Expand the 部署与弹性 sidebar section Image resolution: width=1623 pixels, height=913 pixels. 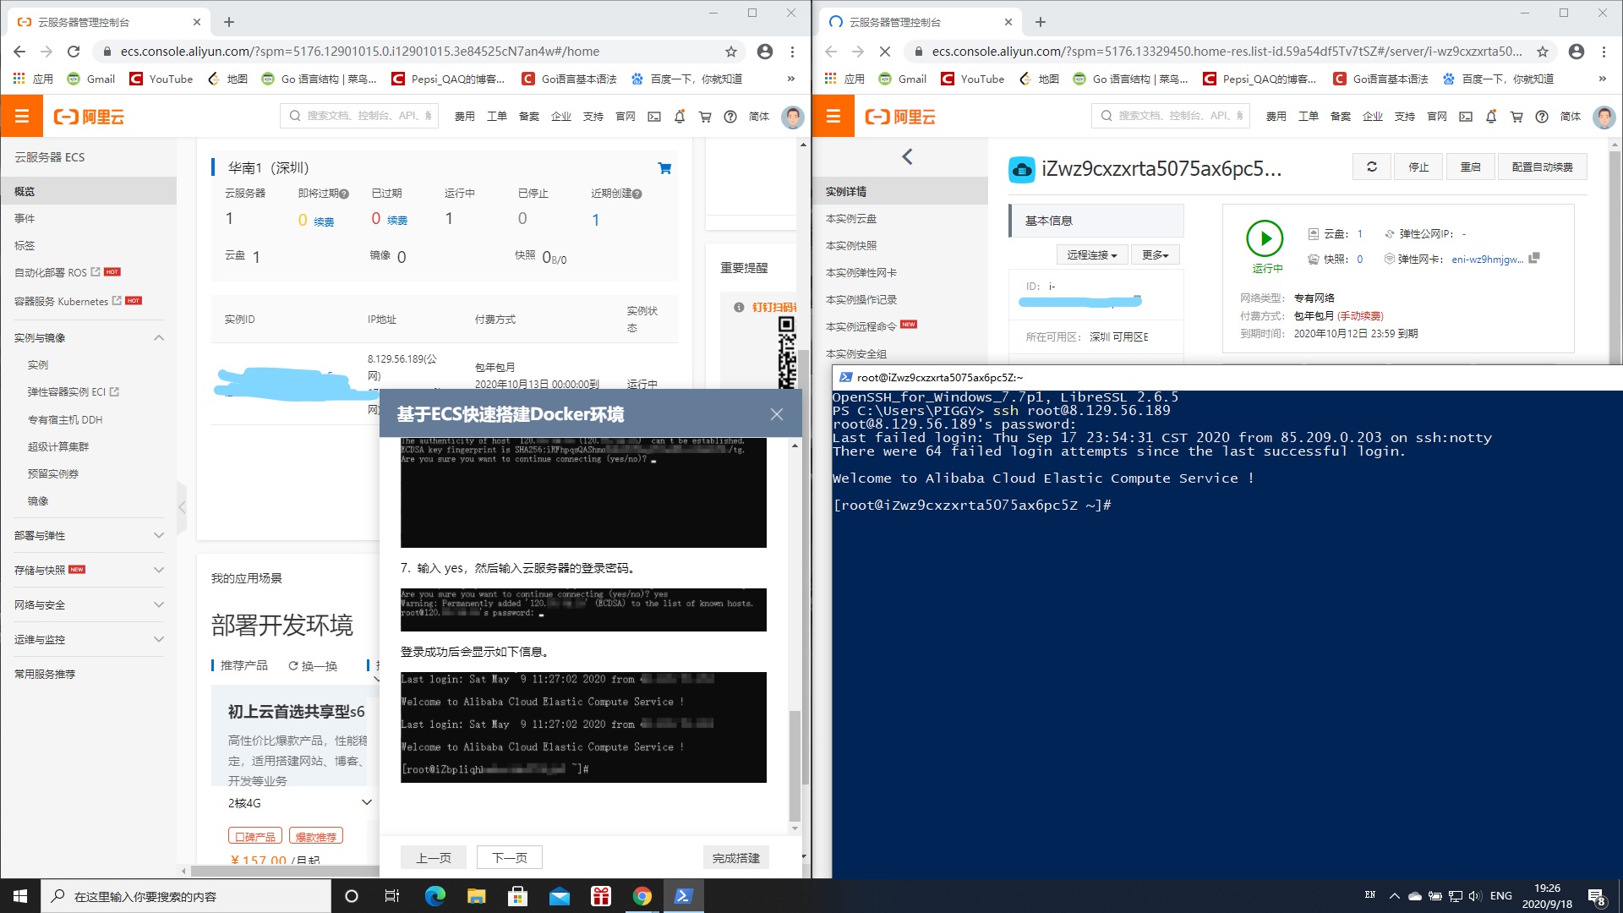[159, 535]
